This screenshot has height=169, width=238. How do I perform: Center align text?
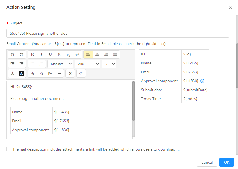pos(97,55)
